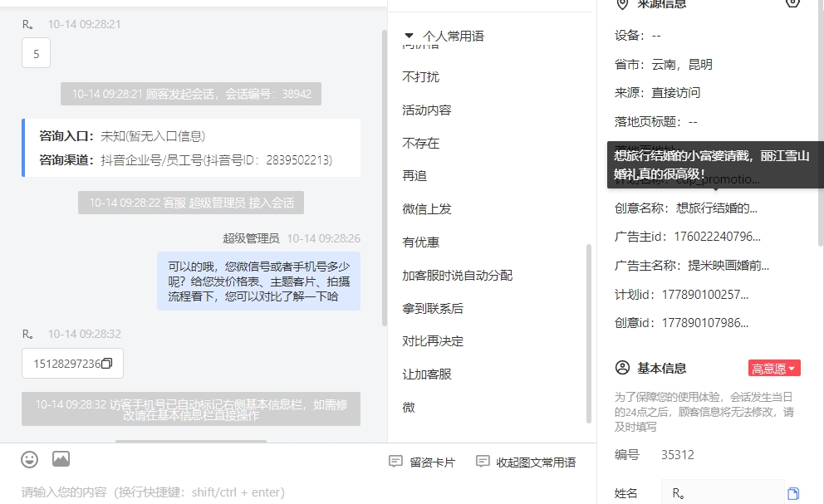Screen dimensions: 824x504
Task: Select quick phrase 有优惠
Action: 420,242
